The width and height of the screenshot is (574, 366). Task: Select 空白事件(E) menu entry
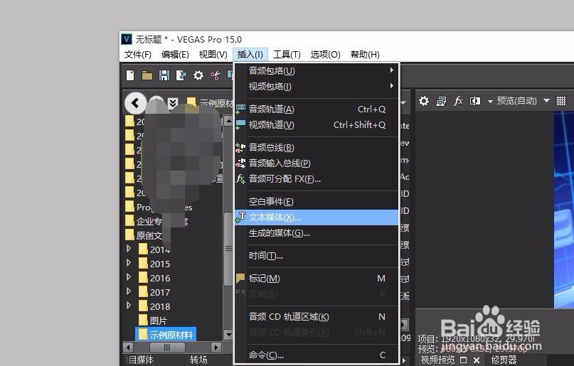pyautogui.click(x=317, y=201)
